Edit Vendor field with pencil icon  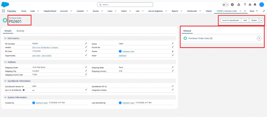(86, 47)
